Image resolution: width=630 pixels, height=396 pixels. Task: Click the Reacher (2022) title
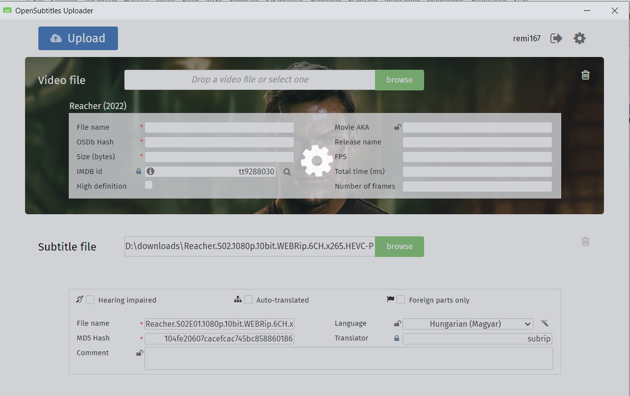click(98, 106)
